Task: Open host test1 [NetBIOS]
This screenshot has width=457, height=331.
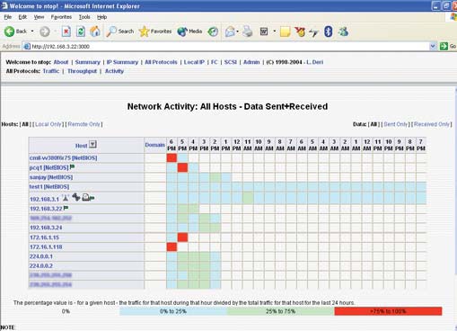Action: pyautogui.click(x=49, y=187)
